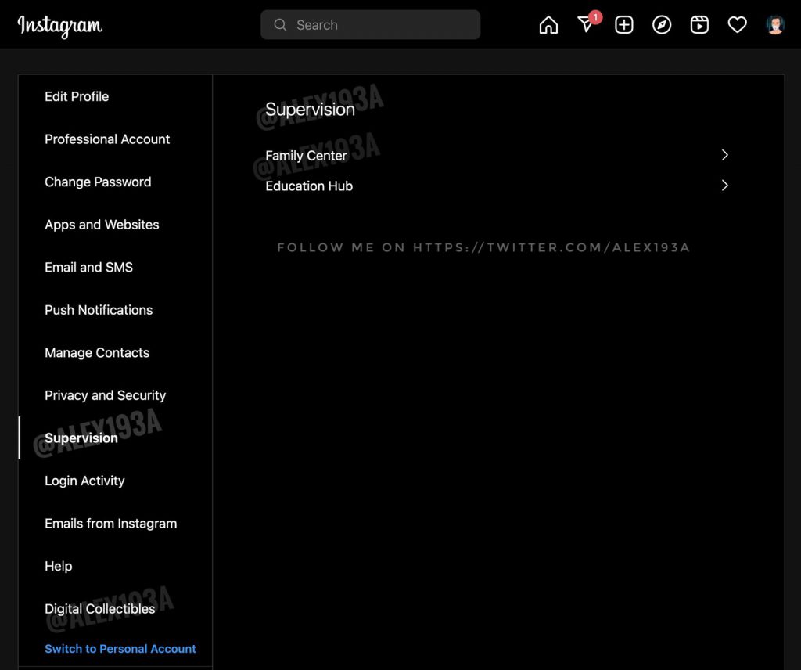Open Edit Profile settings

pyautogui.click(x=77, y=96)
